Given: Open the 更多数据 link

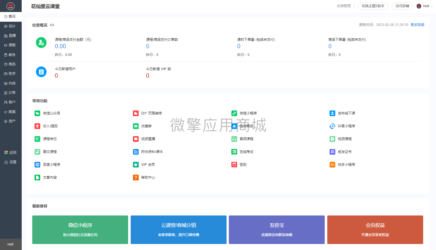Looking at the screenshot, I should point(417,25).
